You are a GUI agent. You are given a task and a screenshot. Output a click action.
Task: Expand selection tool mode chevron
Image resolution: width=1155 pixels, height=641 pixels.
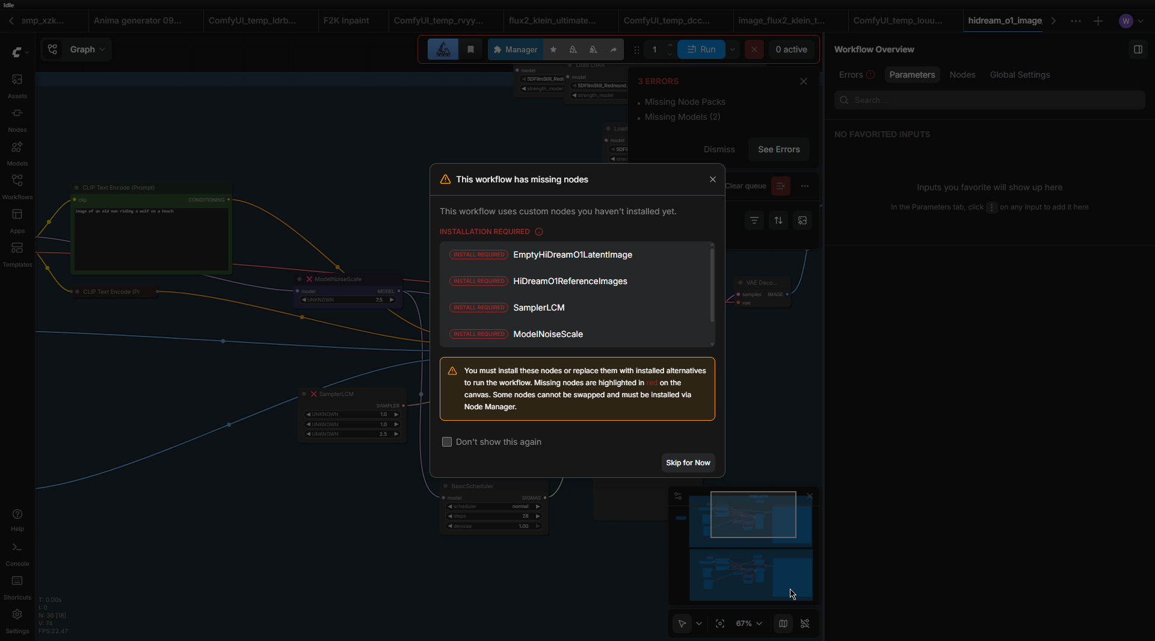pyautogui.click(x=698, y=624)
